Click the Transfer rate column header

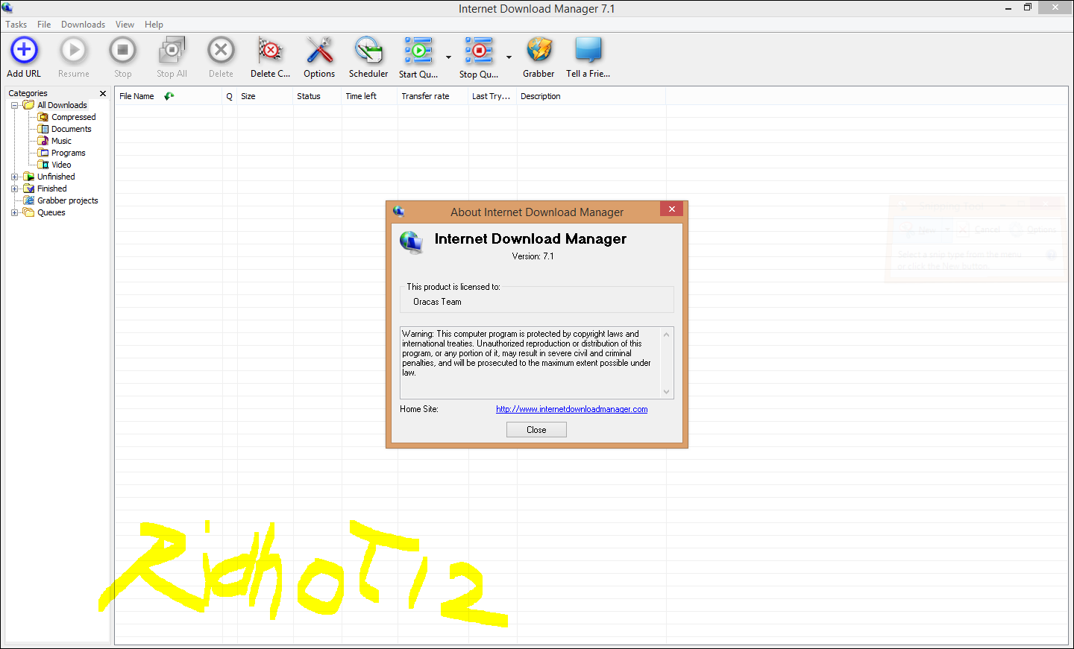coord(433,96)
